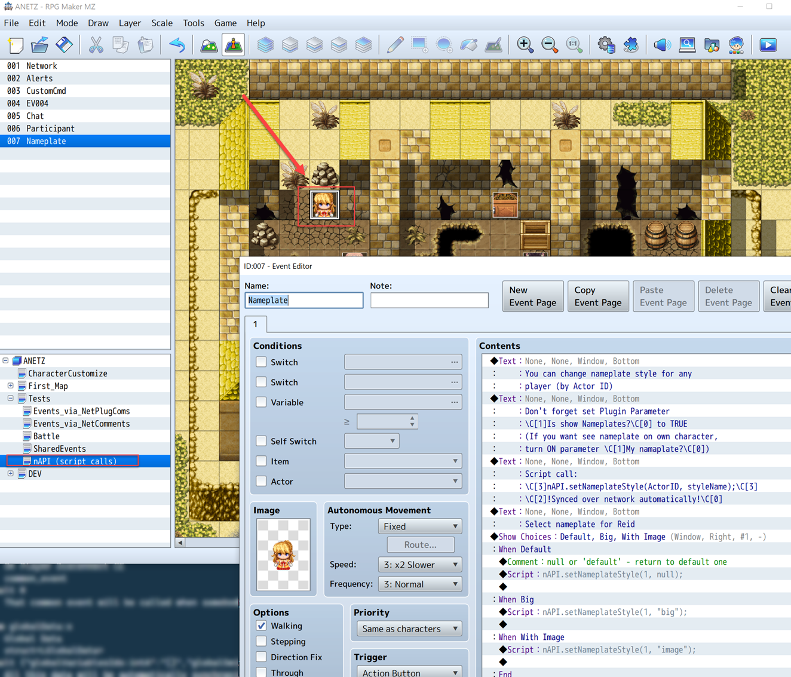
Task: Select the Ellipse draw tool
Action: (x=444, y=45)
